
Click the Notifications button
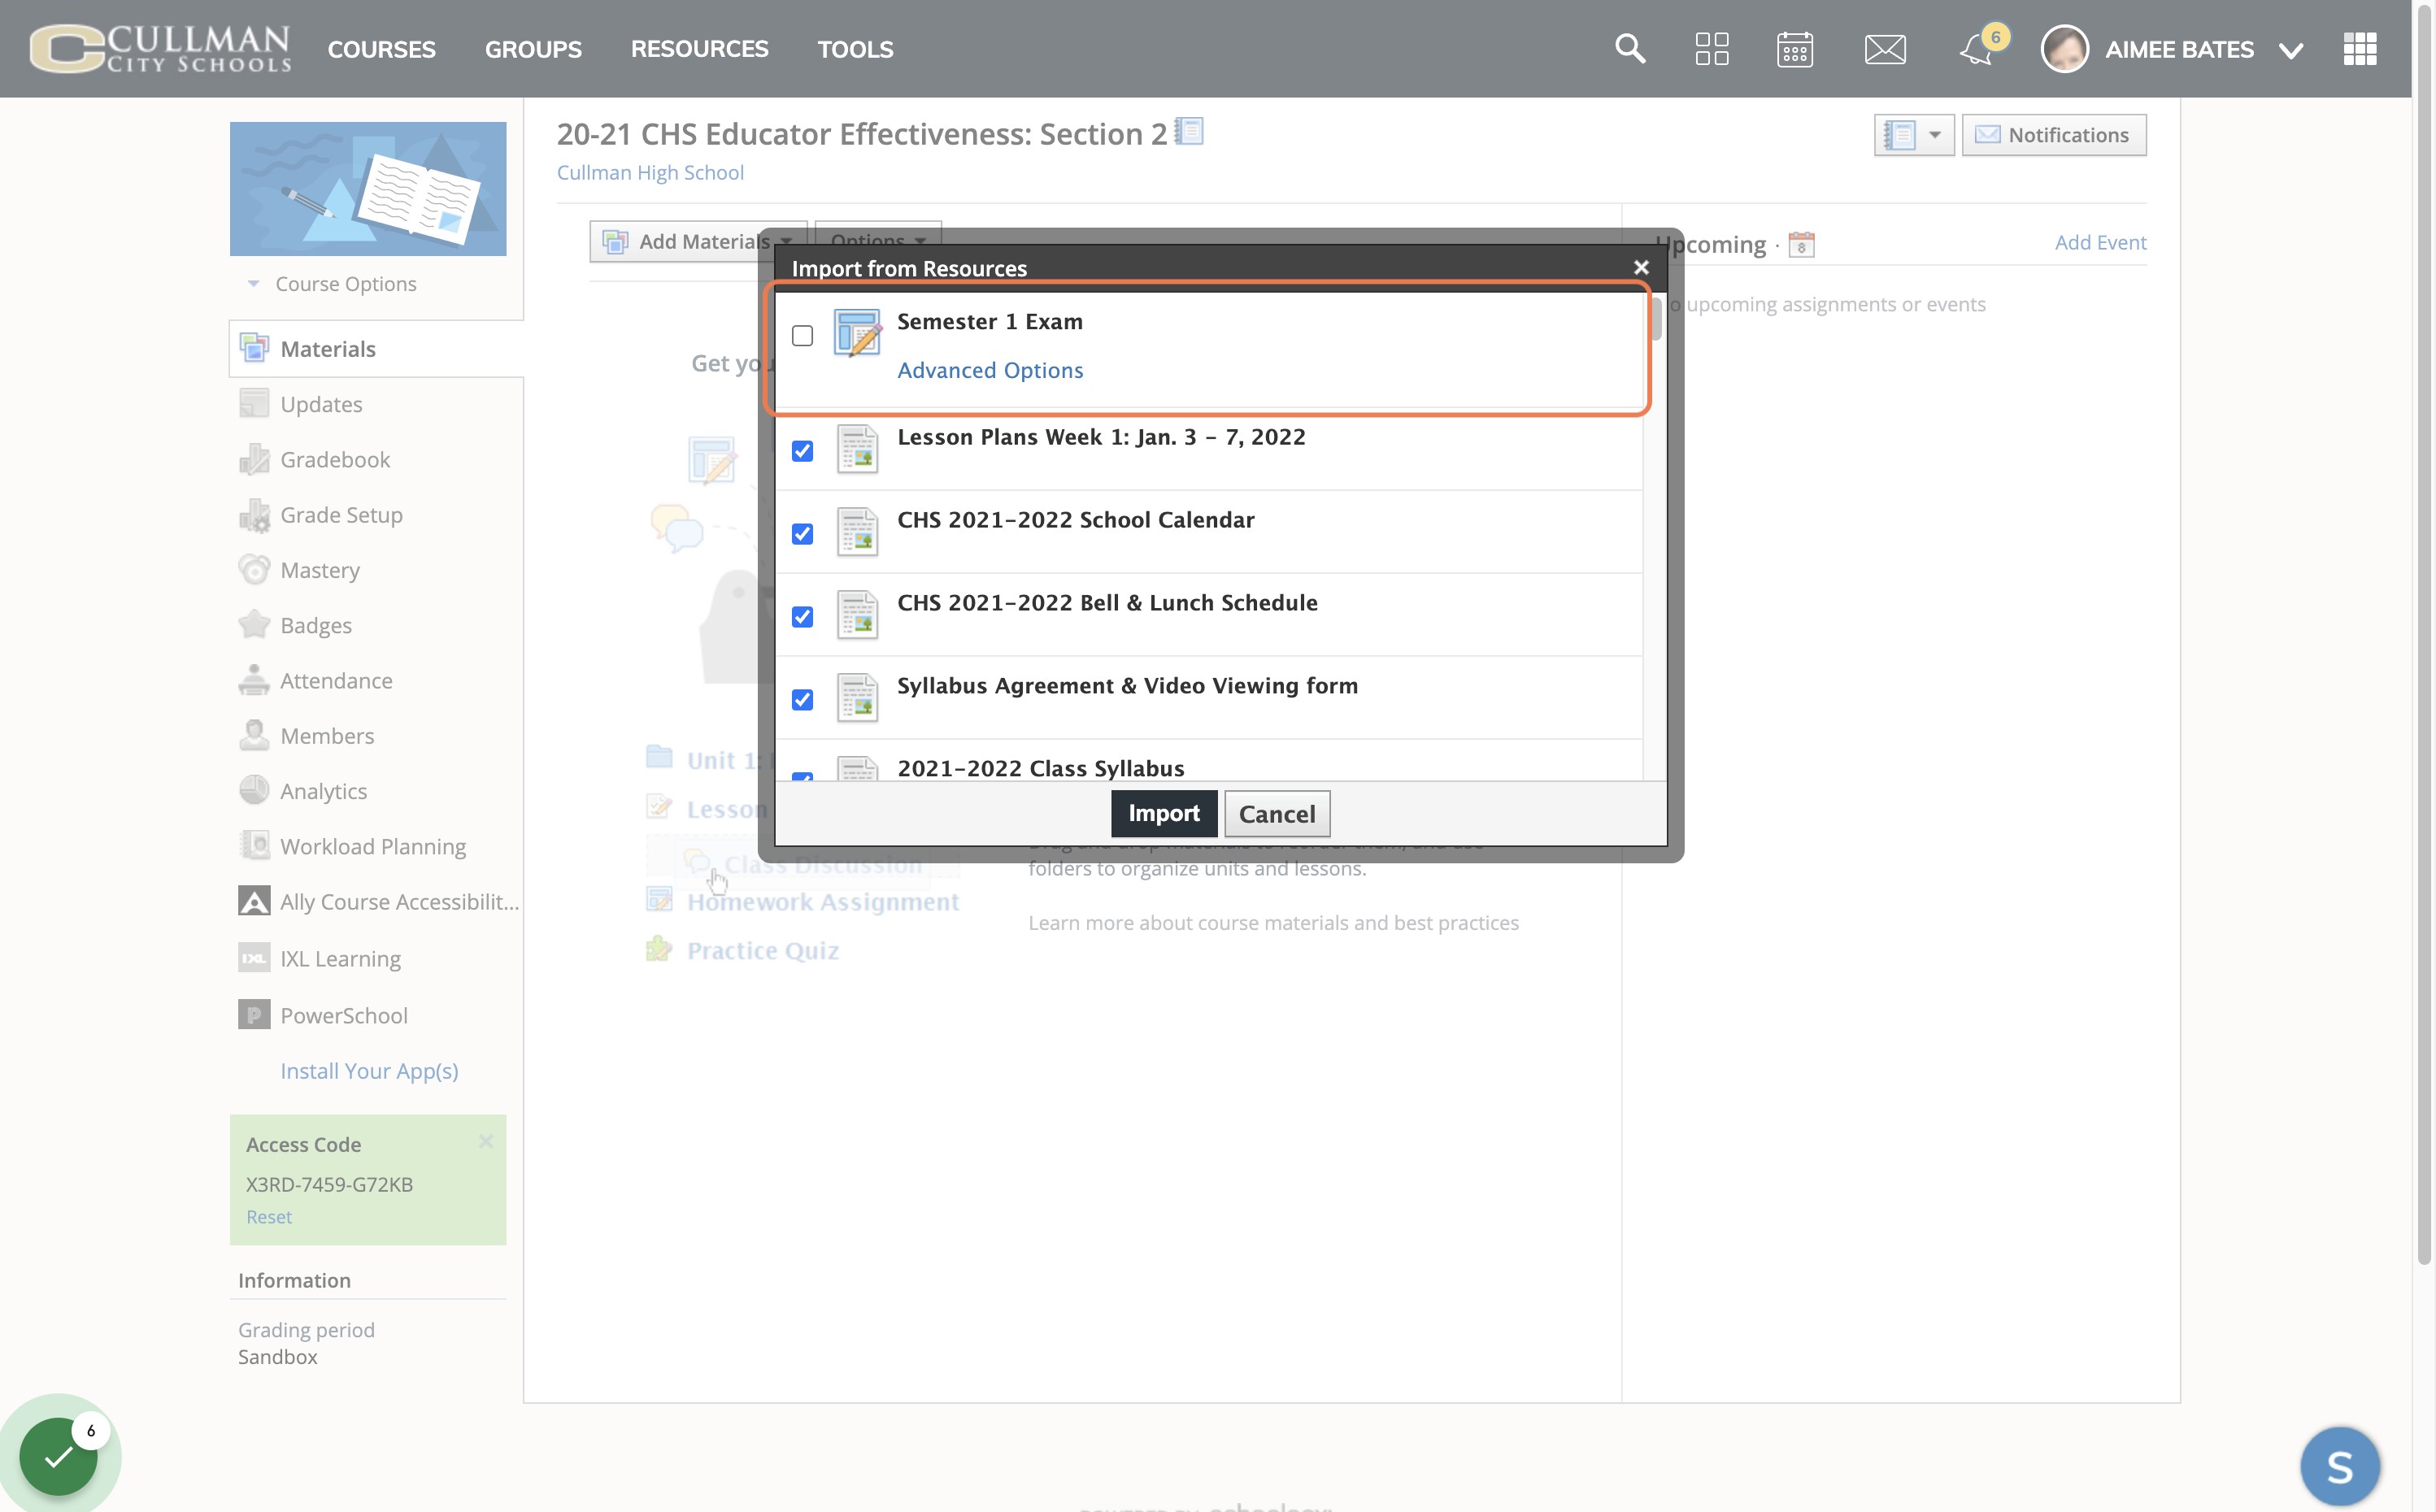2053,135
